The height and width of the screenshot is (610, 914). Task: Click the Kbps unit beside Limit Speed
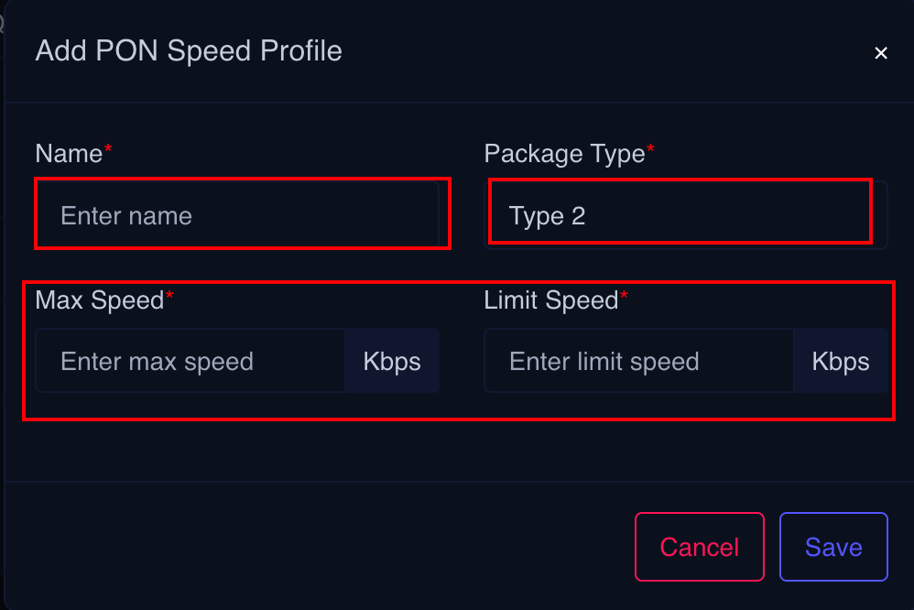841,361
